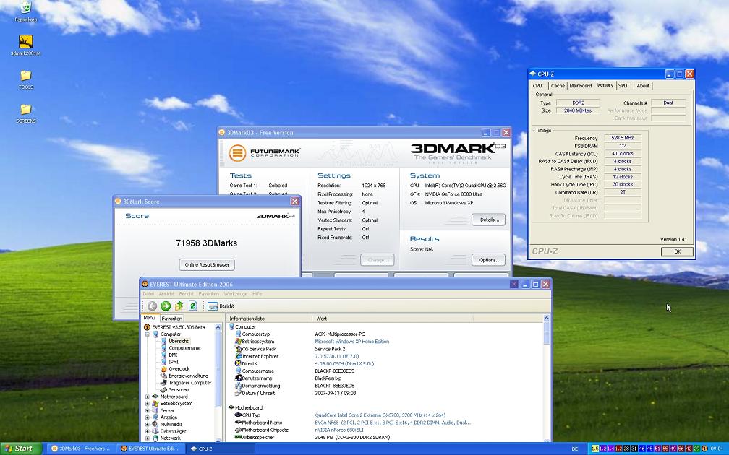Select the TOOLS folder on desktop
Screen dimensions: 729x455
pyautogui.click(x=25, y=79)
